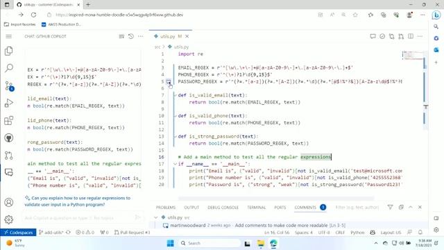This screenshot has width=444, height=250.
Task: Focus the comments filter text box
Action: pyautogui.click(x=357, y=207)
